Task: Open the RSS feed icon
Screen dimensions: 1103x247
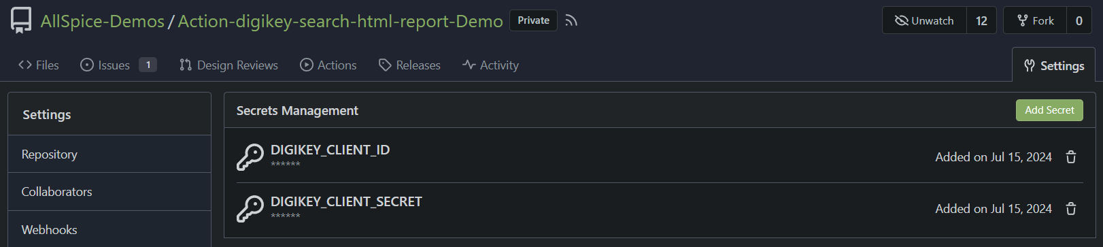Action: coord(571,21)
